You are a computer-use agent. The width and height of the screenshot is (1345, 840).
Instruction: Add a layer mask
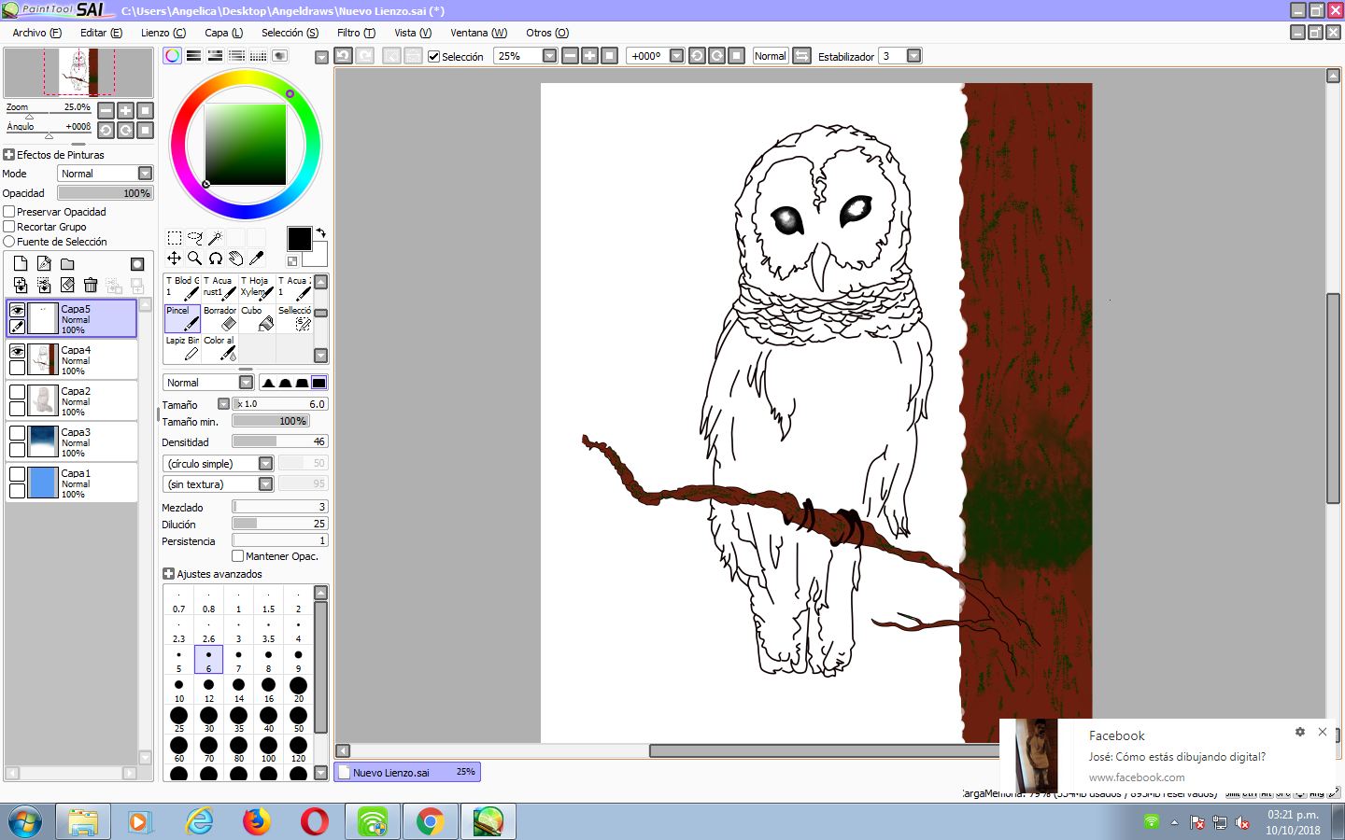(137, 264)
